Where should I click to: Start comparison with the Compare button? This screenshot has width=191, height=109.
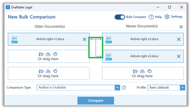click(x=96, y=101)
